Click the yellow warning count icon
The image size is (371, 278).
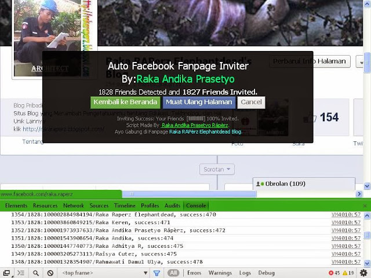tap(345, 273)
